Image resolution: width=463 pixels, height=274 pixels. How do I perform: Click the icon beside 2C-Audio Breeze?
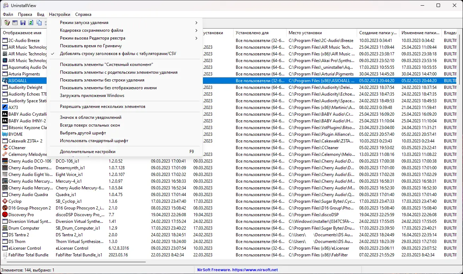5,41
